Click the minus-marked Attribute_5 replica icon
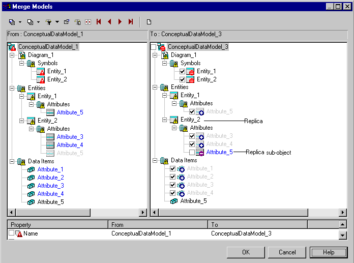This screenshot has height=263, width=354. pyautogui.click(x=200, y=153)
